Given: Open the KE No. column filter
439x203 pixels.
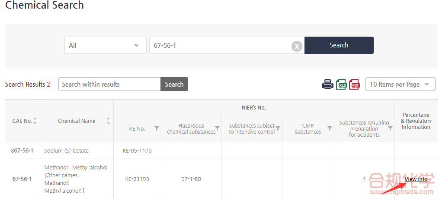Looking at the screenshot, I should point(157,128).
